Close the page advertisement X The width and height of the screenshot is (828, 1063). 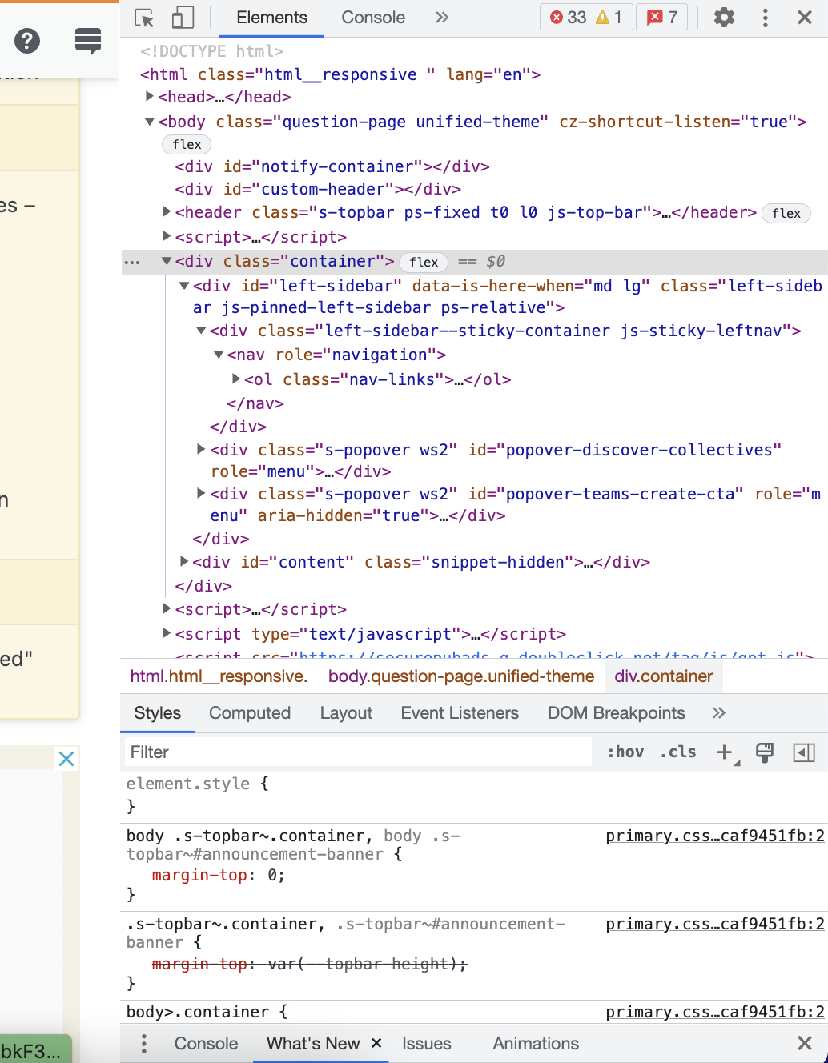66,758
